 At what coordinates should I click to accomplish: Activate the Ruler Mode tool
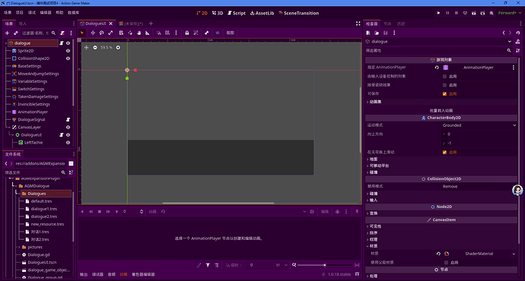click(x=148, y=33)
